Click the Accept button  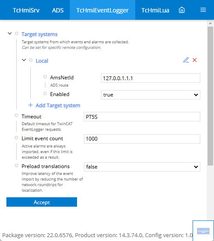42,202
